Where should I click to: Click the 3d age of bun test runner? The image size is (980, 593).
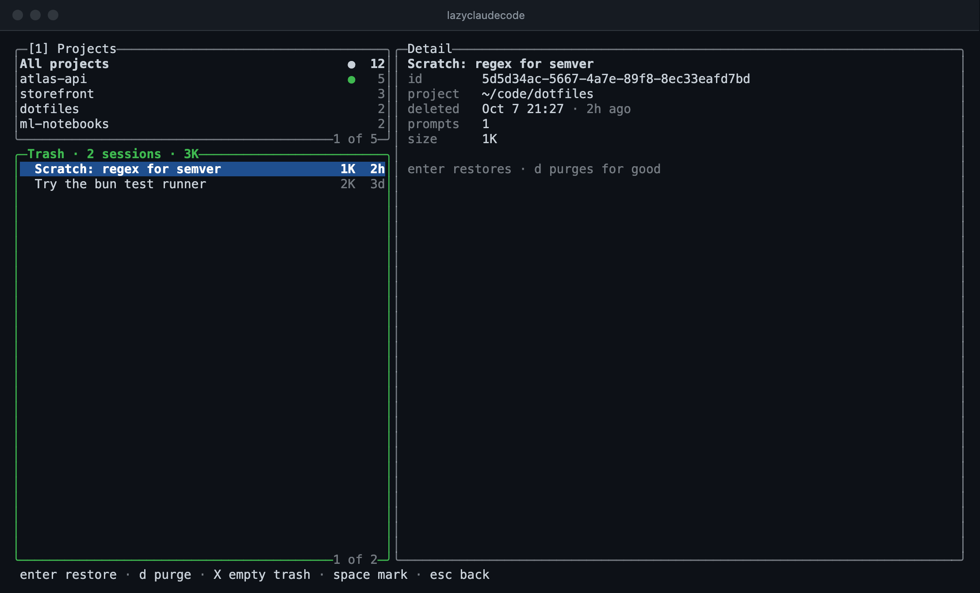[x=377, y=184]
